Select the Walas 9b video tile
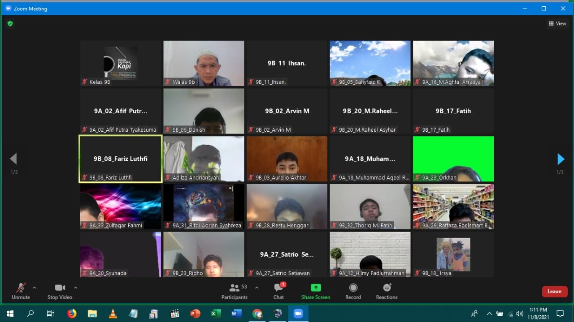The height and width of the screenshot is (322, 574). [x=204, y=63]
